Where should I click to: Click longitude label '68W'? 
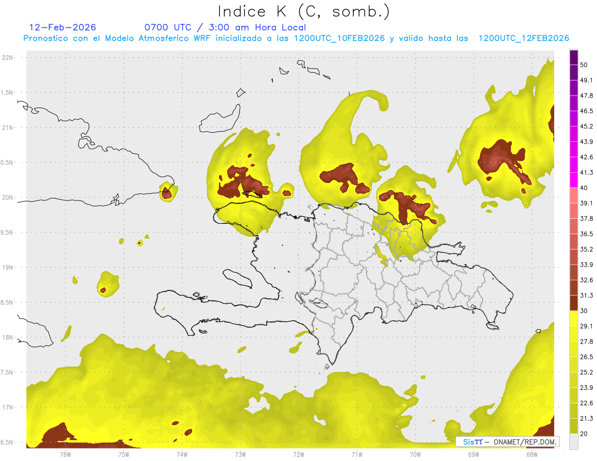(532, 454)
